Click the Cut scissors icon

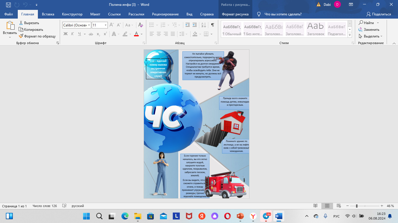tap(21, 23)
